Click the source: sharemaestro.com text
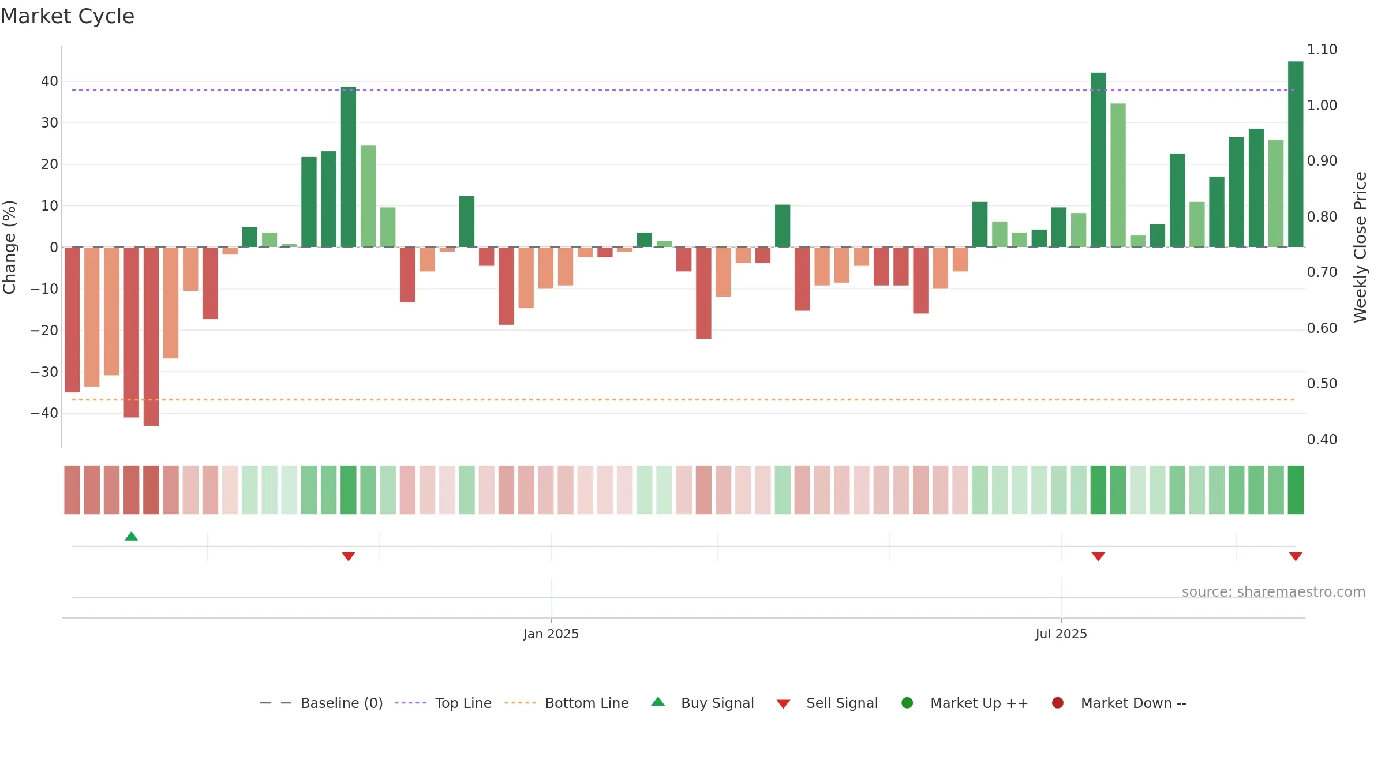The image size is (1385, 779). [1274, 592]
